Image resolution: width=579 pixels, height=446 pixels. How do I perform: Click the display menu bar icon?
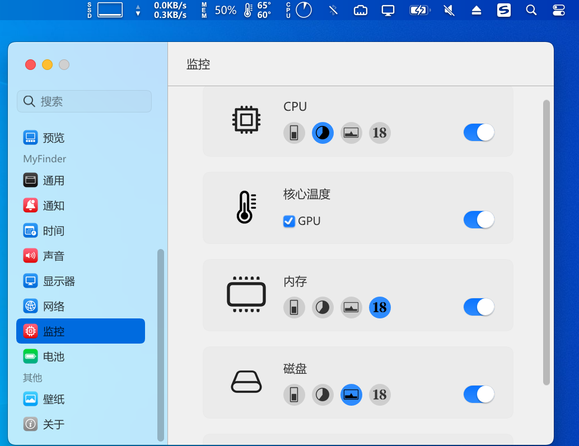pos(387,10)
